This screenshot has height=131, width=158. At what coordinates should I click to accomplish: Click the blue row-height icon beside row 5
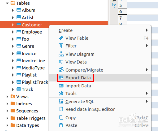pos(114,5)
